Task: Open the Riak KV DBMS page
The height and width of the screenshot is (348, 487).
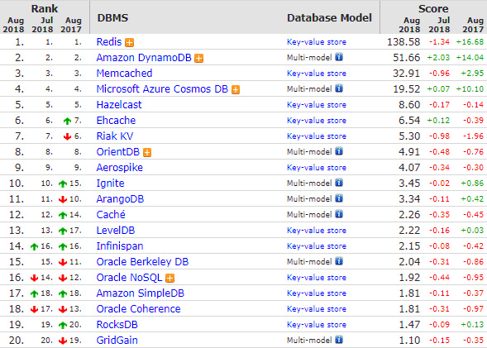Action: coord(115,136)
